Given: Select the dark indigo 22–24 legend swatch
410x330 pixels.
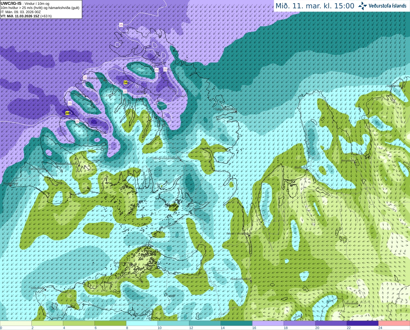Looking at the screenshot, I should tap(363, 323).
